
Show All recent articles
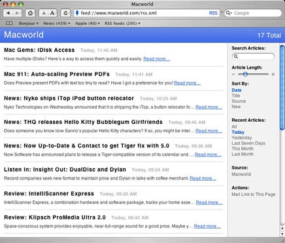coord(234,126)
